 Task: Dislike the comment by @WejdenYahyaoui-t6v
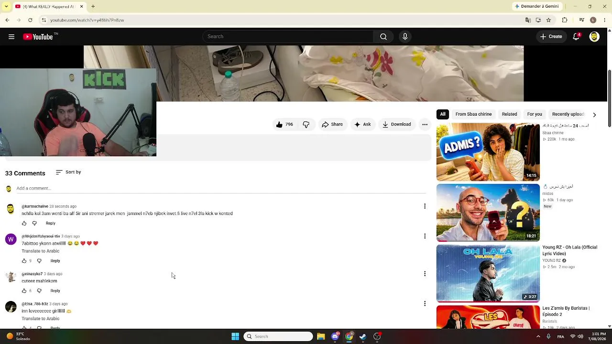click(39, 261)
